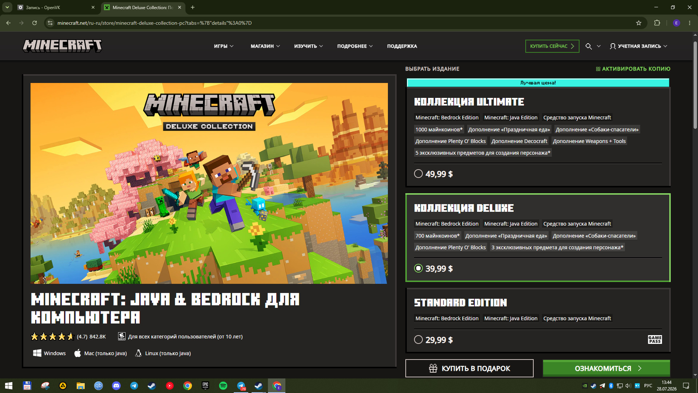Reload the Minecraft store page
Viewport: 698px width, 393px height.
click(35, 23)
